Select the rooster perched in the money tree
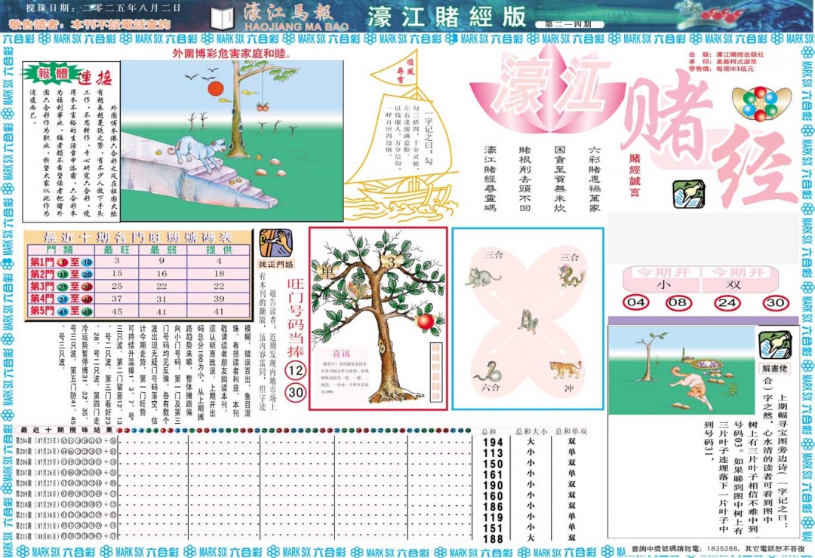Image resolution: width=815 pixels, height=558 pixels. pos(357,290)
